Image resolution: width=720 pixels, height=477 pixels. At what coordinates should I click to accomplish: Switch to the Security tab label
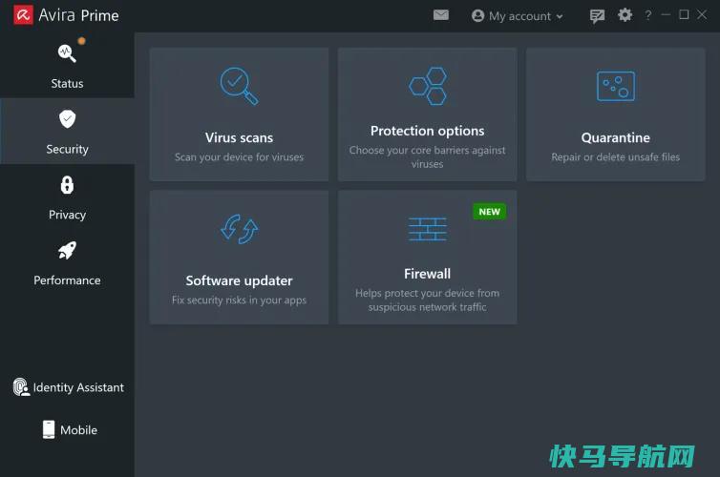[67, 149]
